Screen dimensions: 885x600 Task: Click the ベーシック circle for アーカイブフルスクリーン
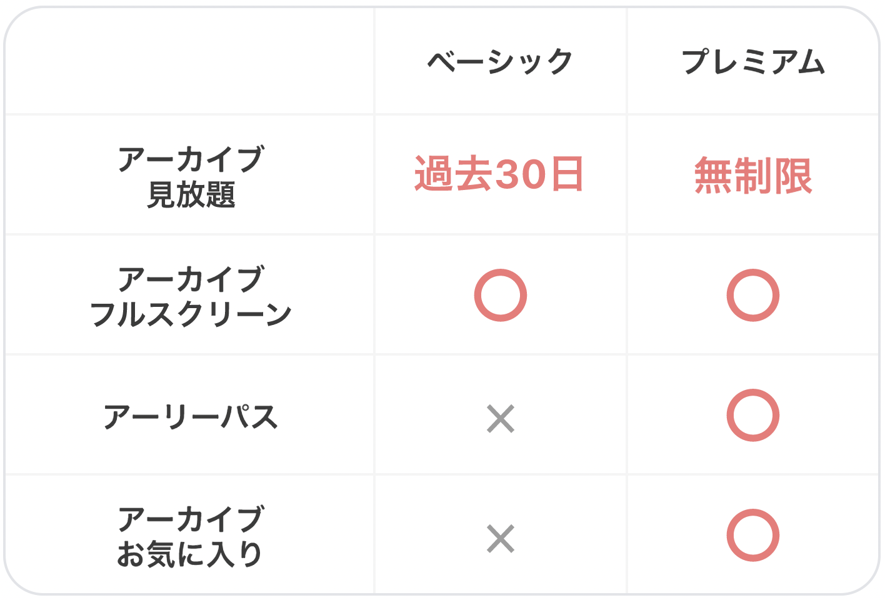click(501, 295)
